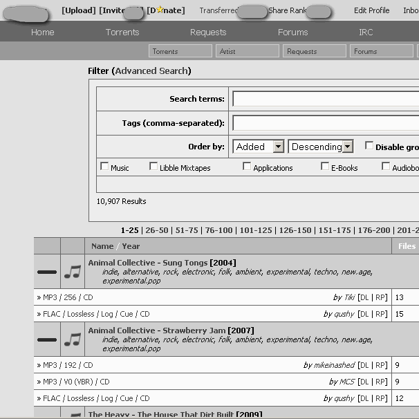Check the Audiobooks category checkbox

(386, 166)
